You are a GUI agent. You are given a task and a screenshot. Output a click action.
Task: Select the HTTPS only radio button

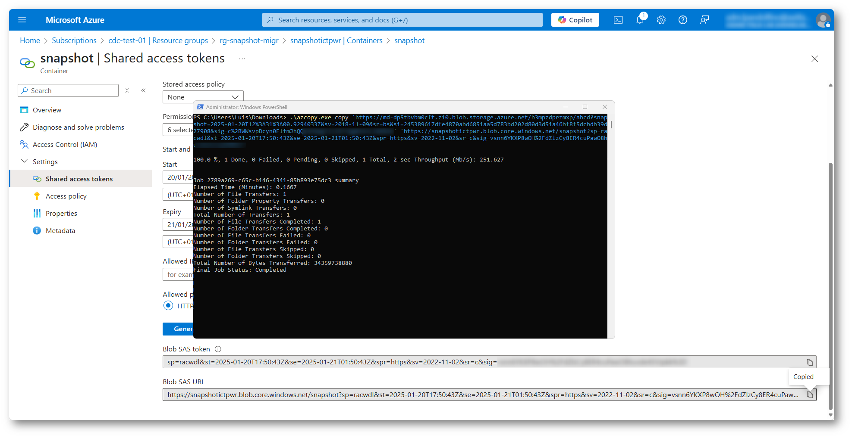168,306
